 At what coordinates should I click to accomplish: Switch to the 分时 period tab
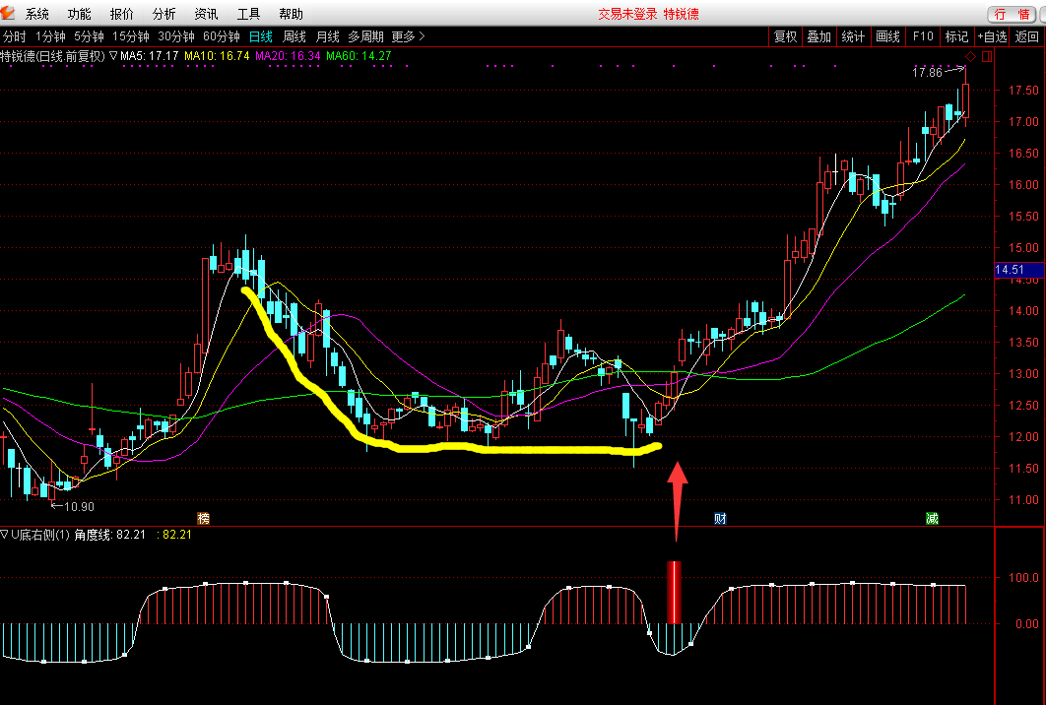(x=14, y=36)
